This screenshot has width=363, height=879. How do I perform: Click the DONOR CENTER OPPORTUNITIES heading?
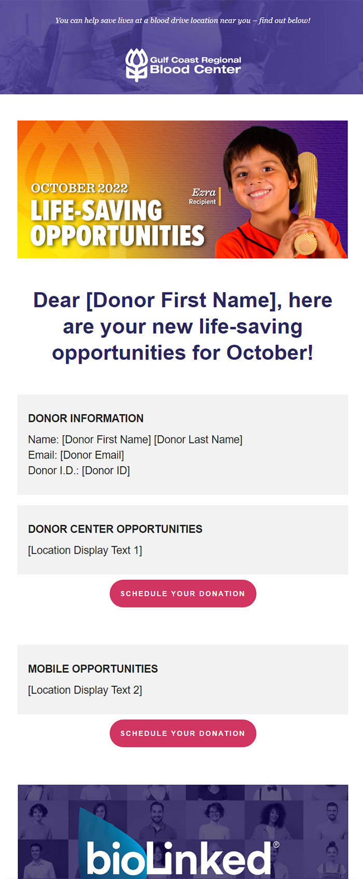115,529
